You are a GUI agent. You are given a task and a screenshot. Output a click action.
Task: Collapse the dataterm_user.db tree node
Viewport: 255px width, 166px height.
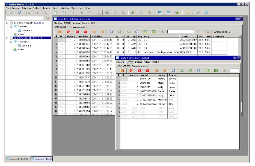point(7,38)
